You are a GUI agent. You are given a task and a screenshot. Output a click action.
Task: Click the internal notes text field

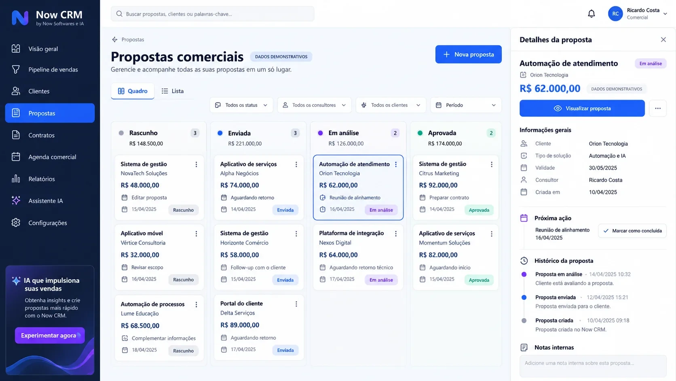pos(593,366)
